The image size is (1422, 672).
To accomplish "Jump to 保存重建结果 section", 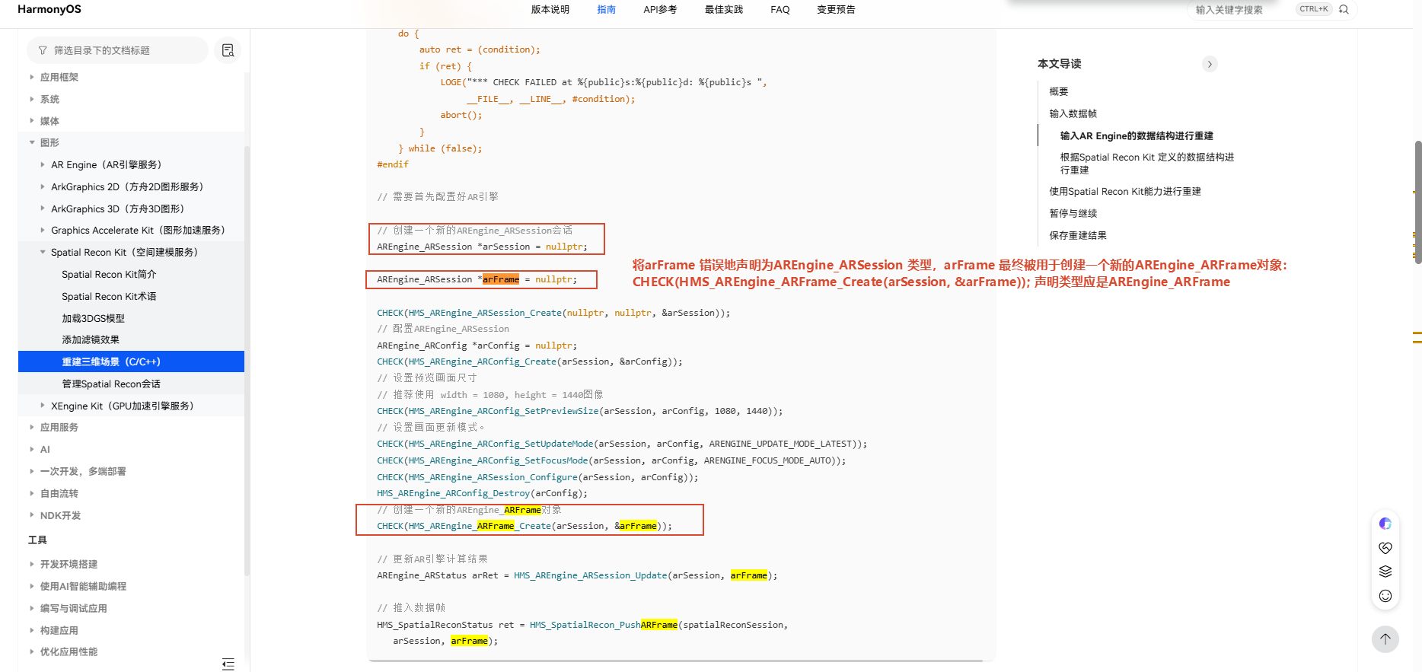I will [1078, 235].
